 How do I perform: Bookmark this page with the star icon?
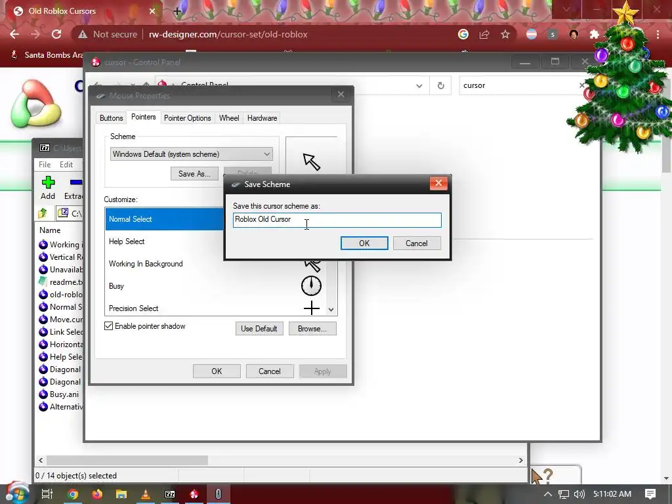505,34
